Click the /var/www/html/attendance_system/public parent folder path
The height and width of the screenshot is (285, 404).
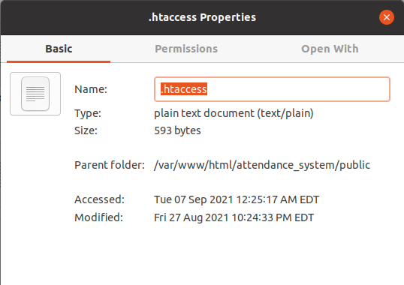pyautogui.click(x=262, y=165)
